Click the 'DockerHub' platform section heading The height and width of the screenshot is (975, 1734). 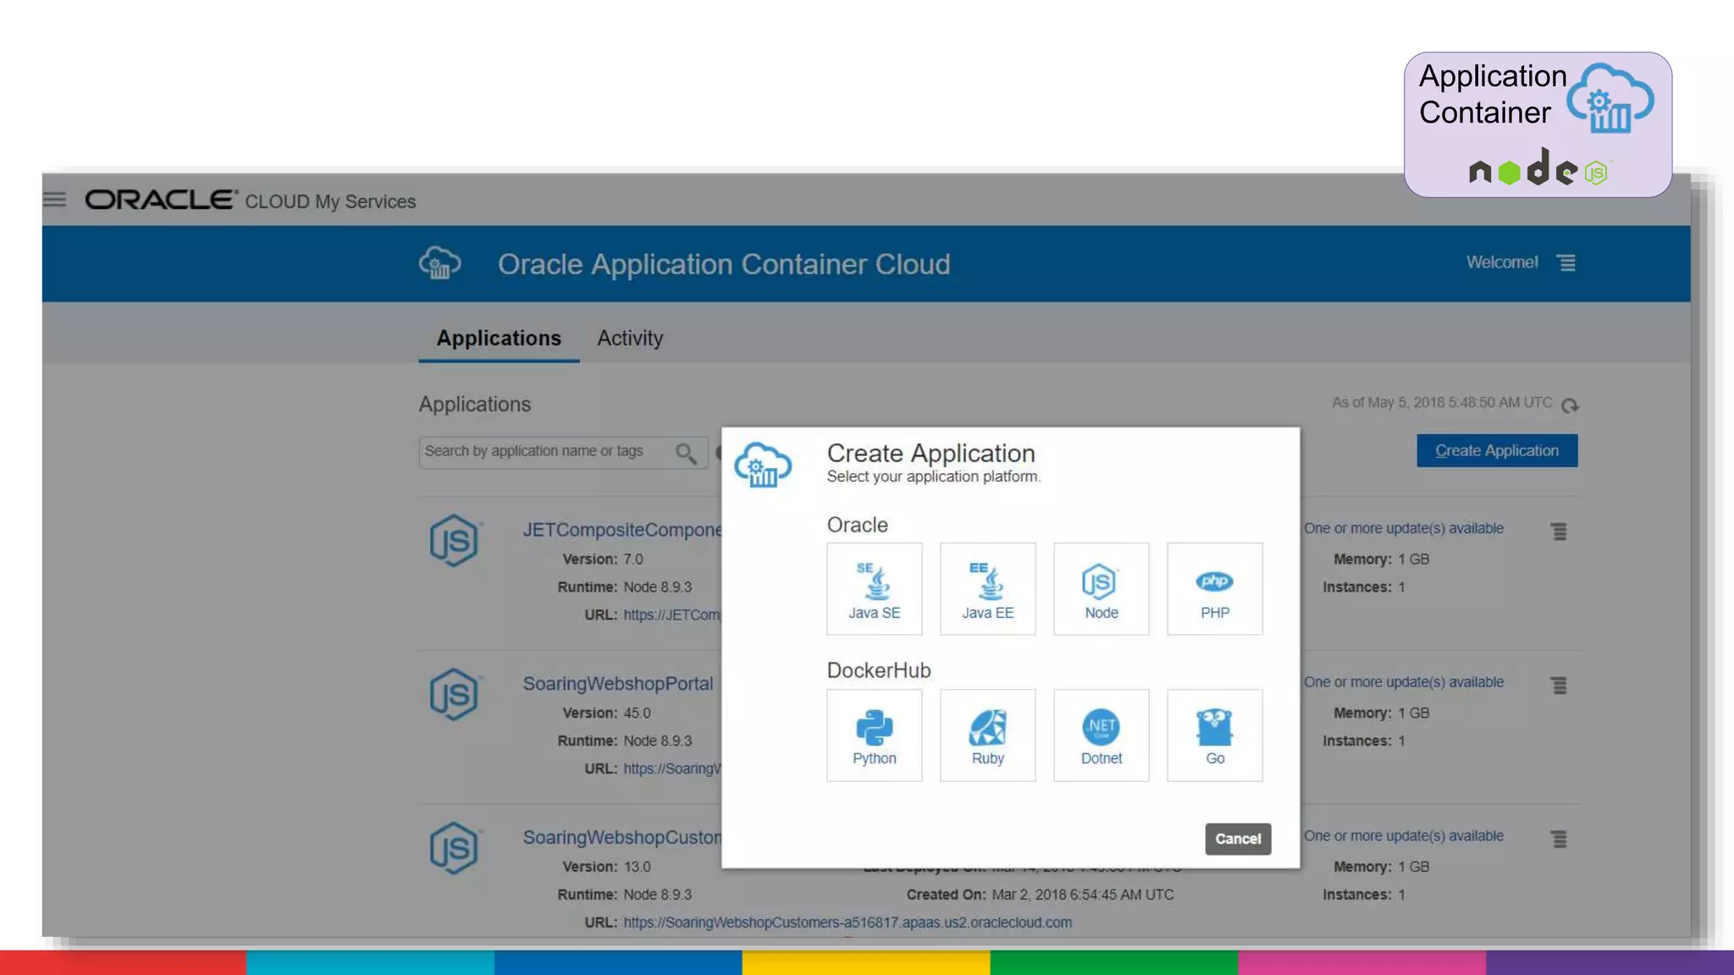879,670
